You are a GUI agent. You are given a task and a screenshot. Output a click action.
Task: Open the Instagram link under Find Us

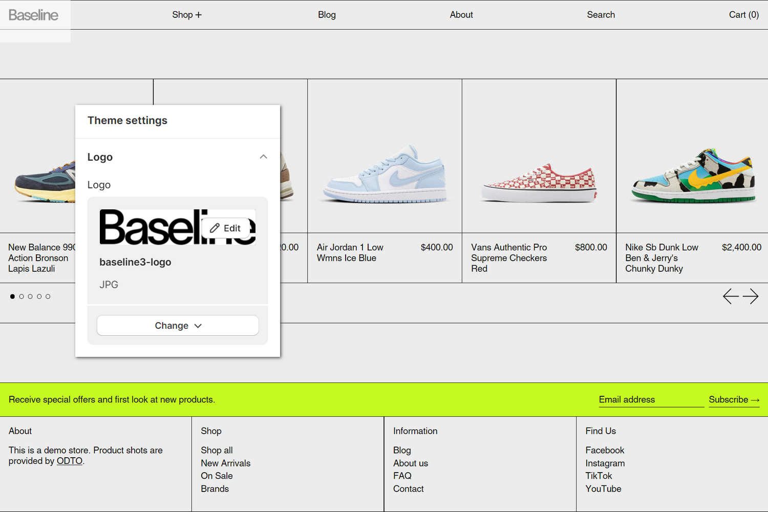coord(605,463)
